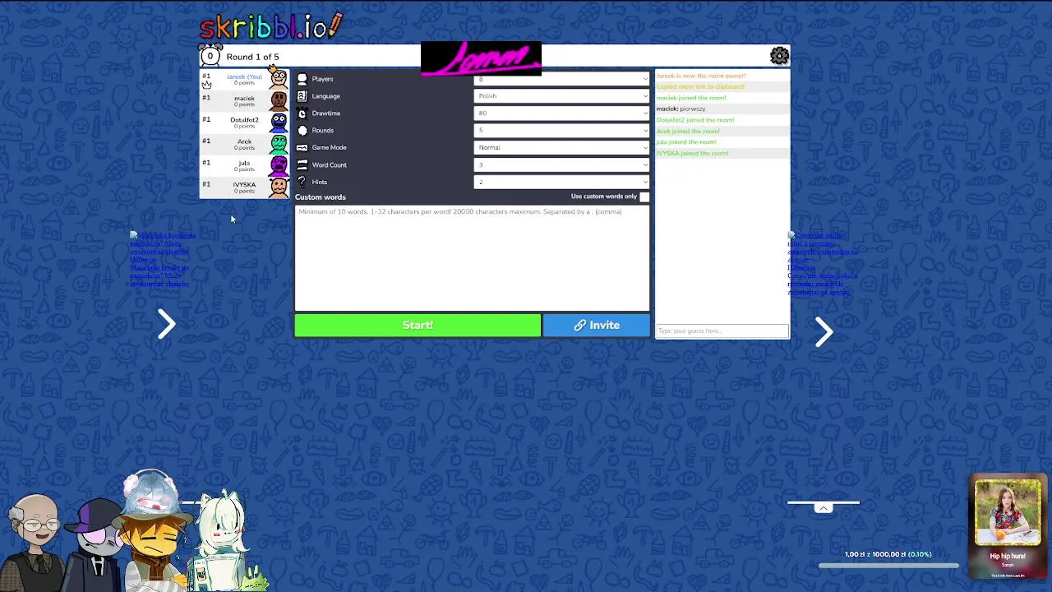Open the Rounds dropdown showing 5

(561, 131)
